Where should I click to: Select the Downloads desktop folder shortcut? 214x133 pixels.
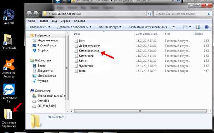point(9,41)
